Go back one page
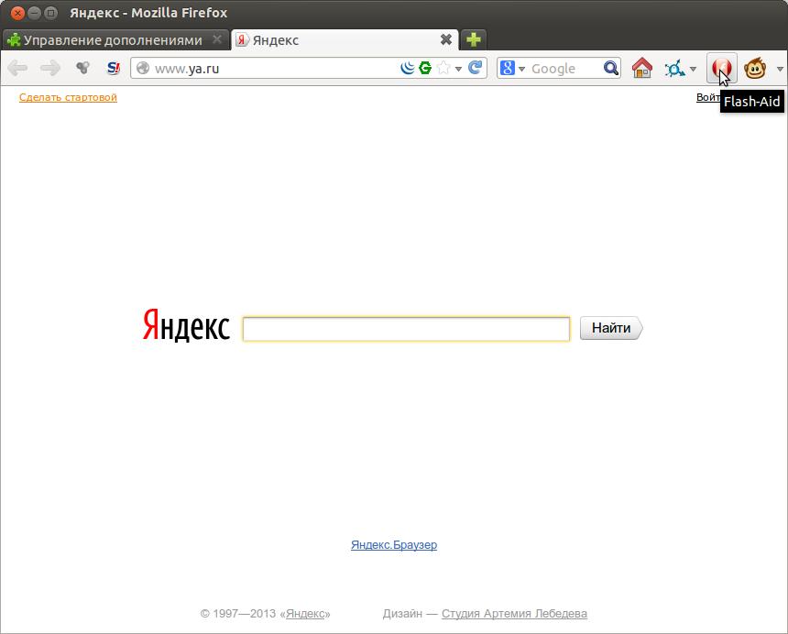The width and height of the screenshot is (788, 634). click(x=17, y=68)
